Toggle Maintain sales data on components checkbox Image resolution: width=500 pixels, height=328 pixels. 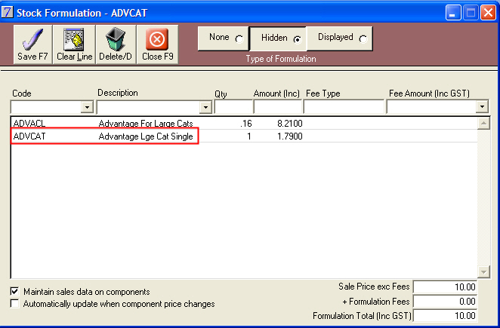(x=14, y=291)
